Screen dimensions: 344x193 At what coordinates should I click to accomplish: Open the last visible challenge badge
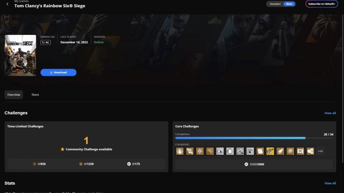click(x=310, y=151)
